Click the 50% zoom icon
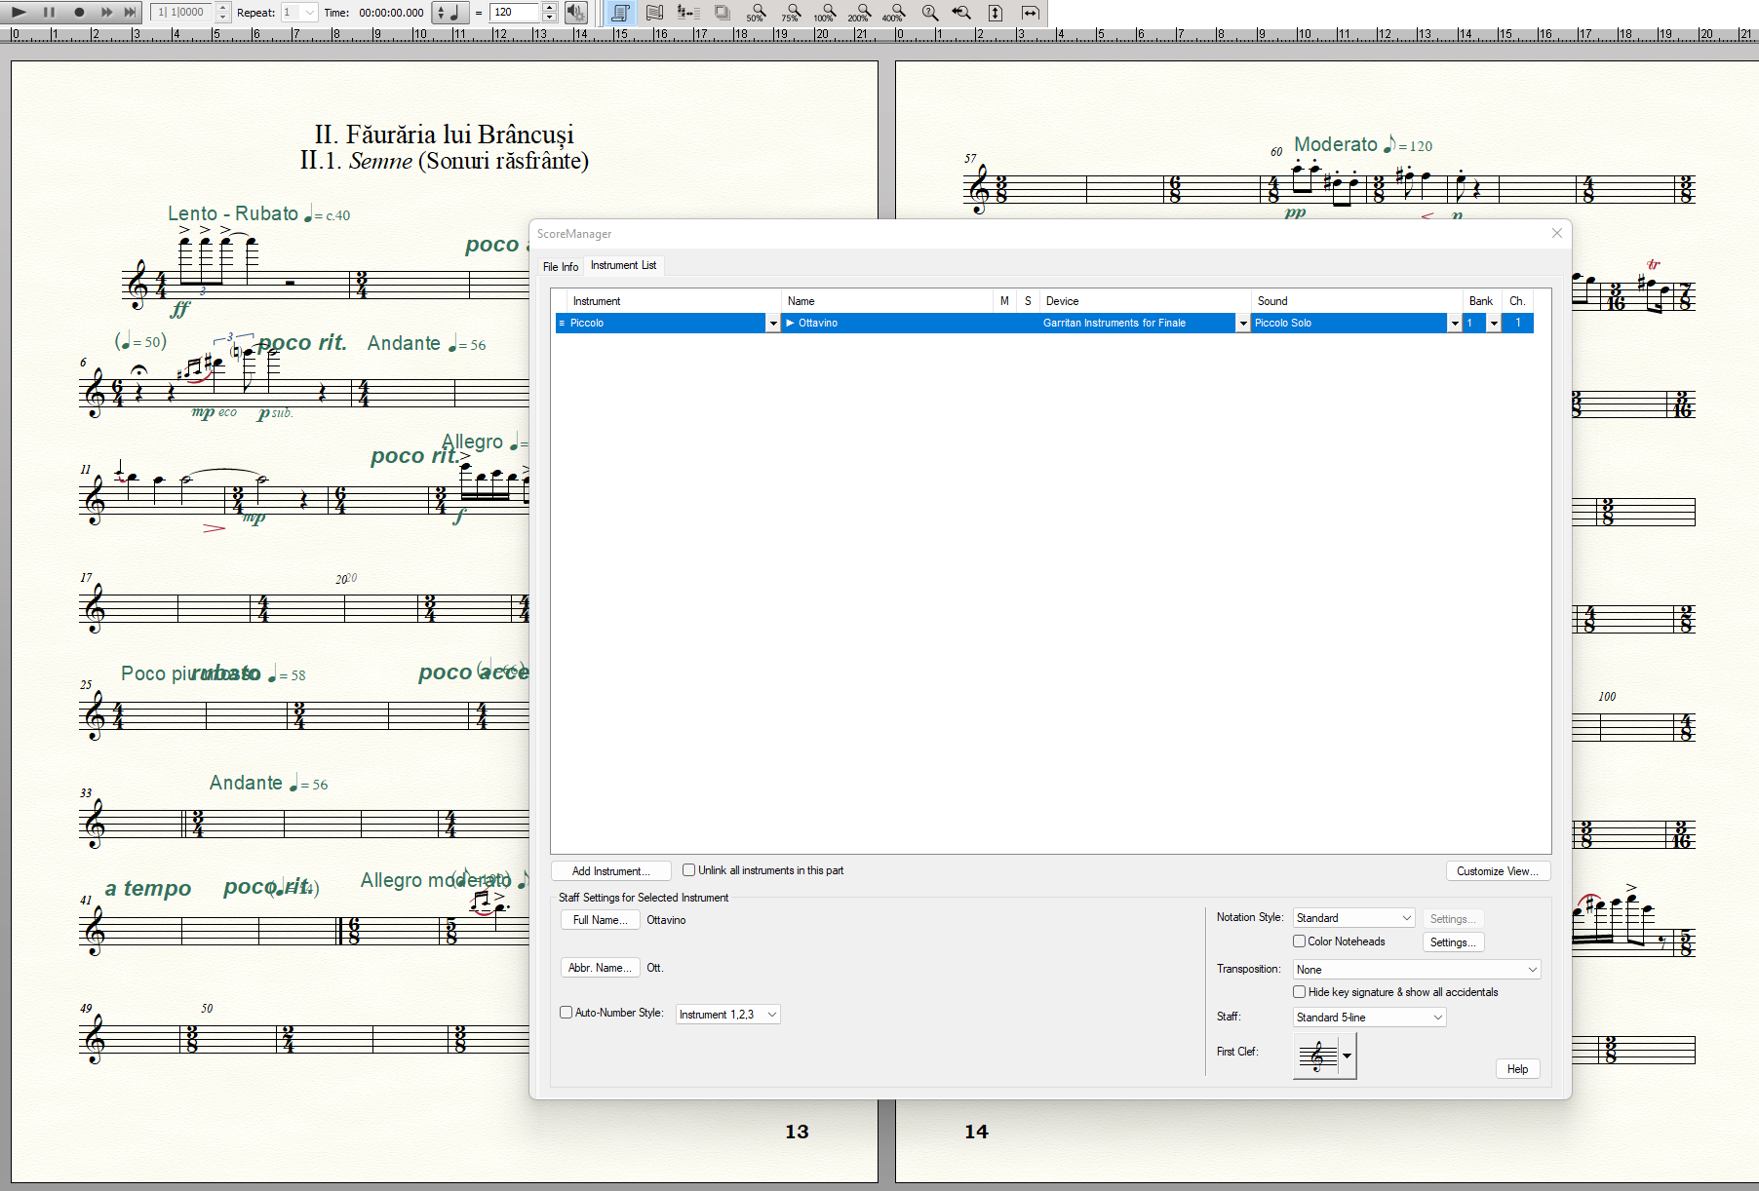Image resolution: width=1759 pixels, height=1191 pixels. click(757, 13)
